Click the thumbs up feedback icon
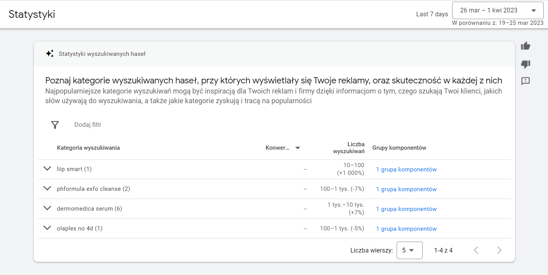The image size is (548, 275). click(525, 46)
